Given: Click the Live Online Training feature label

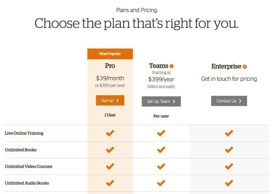Looking at the screenshot, I should tap(24, 133).
